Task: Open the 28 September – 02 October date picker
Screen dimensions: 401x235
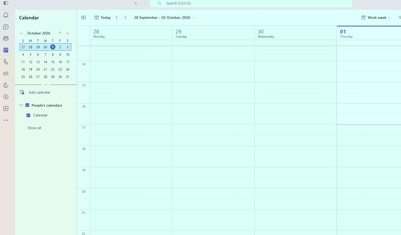Action: (164, 18)
